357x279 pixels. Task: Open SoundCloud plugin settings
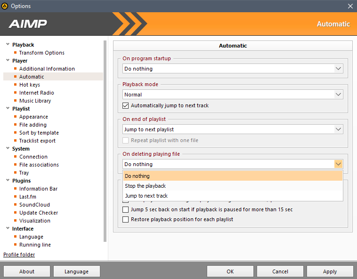click(34, 205)
